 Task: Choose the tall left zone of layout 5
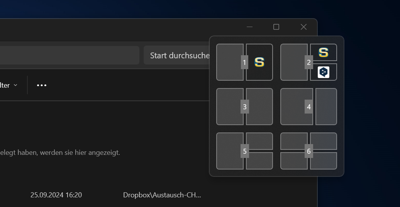(229, 151)
